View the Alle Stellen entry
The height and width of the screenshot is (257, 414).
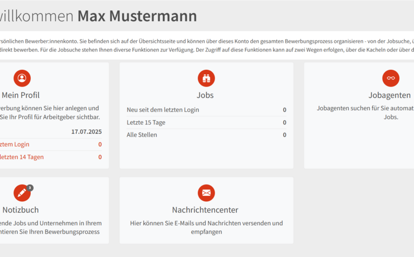pos(142,135)
